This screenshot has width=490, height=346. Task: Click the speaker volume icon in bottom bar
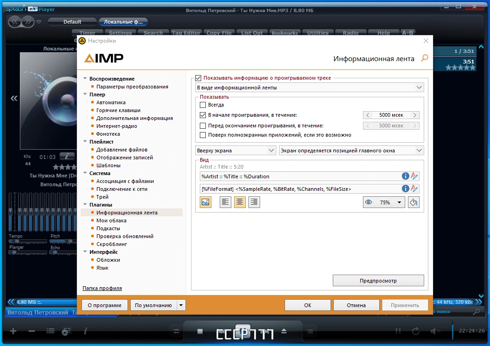coord(435,331)
